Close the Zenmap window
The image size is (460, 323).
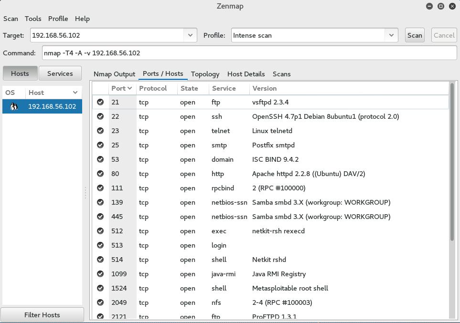[452, 6]
